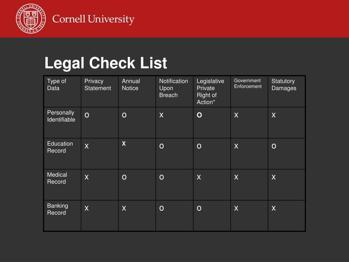The image size is (349, 262).
Task: Select the Government Enforcement column header
Action: pyautogui.click(x=248, y=83)
